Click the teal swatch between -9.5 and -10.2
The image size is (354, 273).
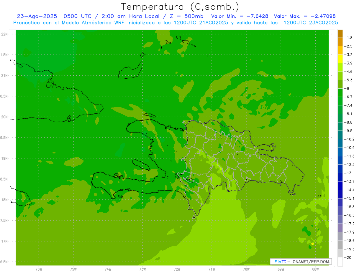[340, 135]
